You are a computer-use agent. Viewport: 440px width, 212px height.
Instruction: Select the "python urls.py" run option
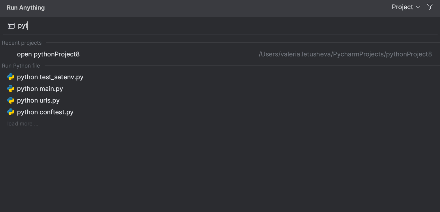point(38,101)
